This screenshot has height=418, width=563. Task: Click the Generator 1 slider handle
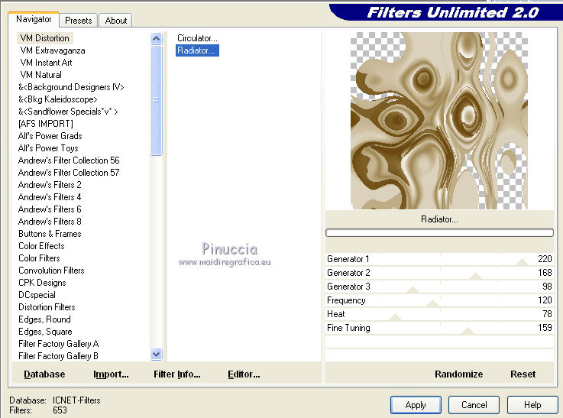[x=522, y=262]
